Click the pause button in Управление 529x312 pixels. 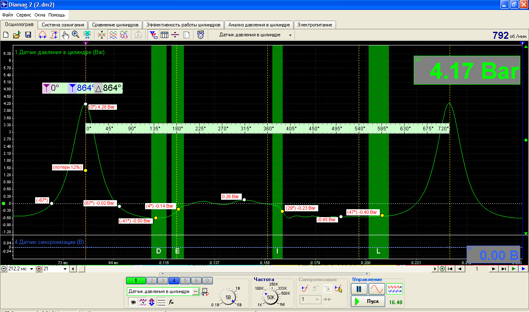(359, 289)
